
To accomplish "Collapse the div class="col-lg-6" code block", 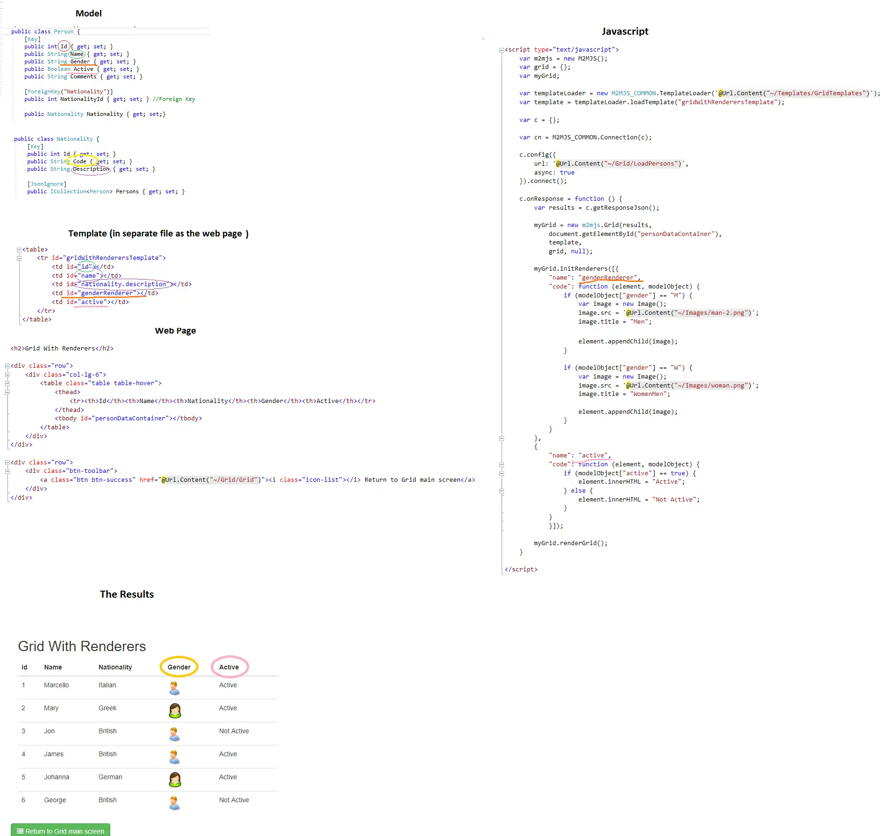I will [x=8, y=375].
